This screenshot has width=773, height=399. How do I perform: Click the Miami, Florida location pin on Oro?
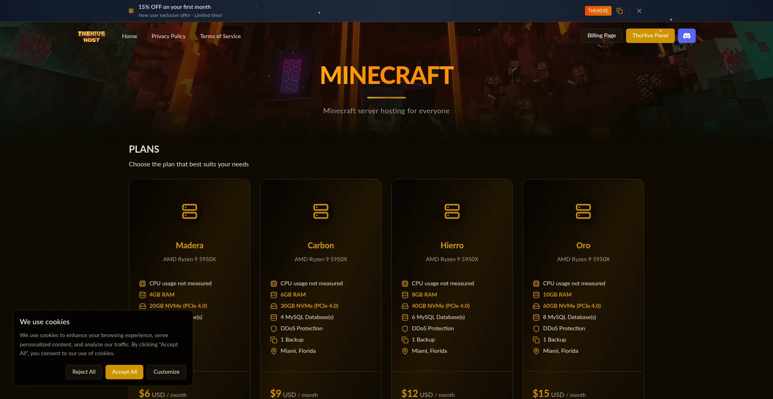(x=536, y=351)
